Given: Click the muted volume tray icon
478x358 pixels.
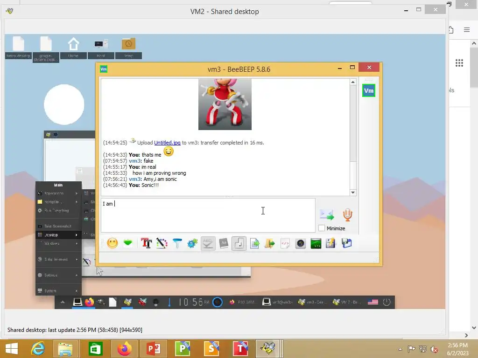Looking at the screenshot, I should 434,349.
